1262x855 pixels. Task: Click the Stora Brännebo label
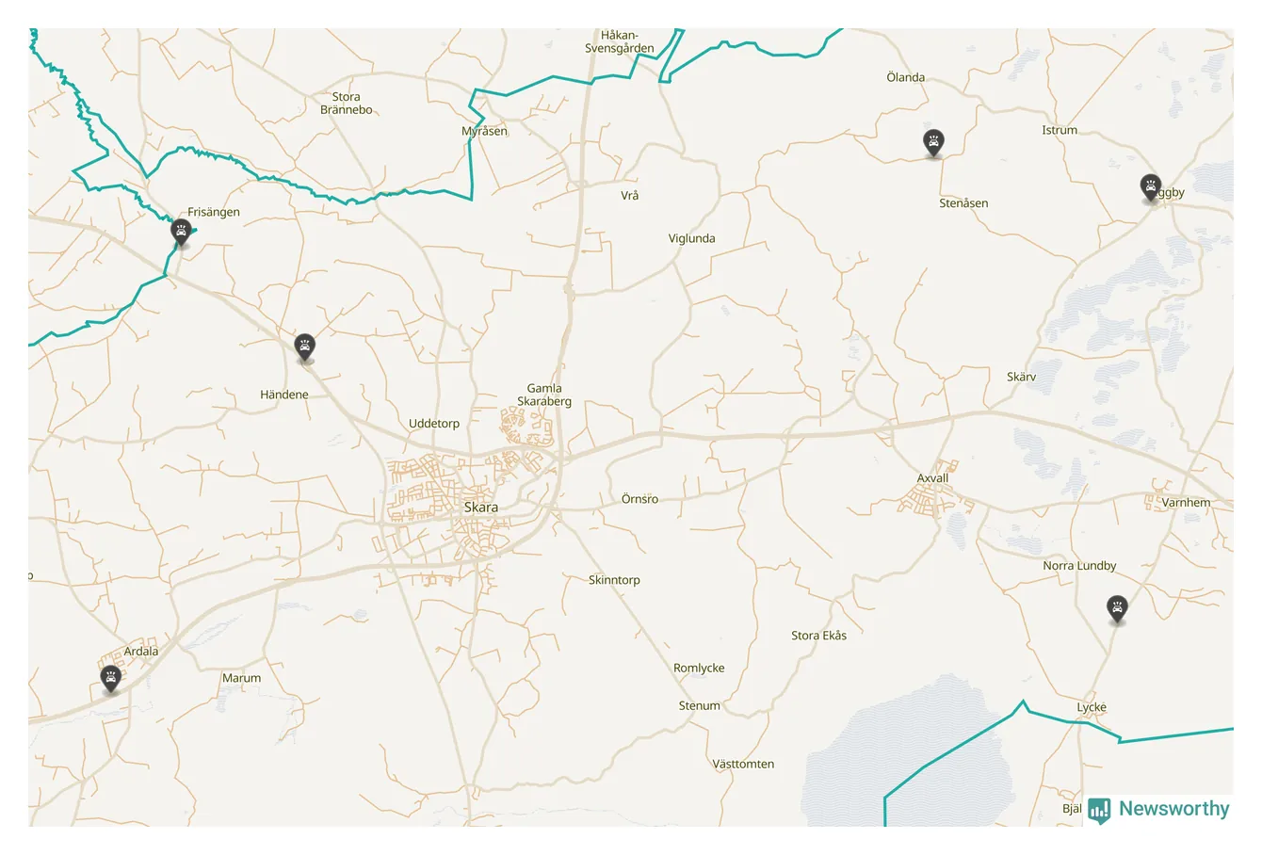(347, 103)
